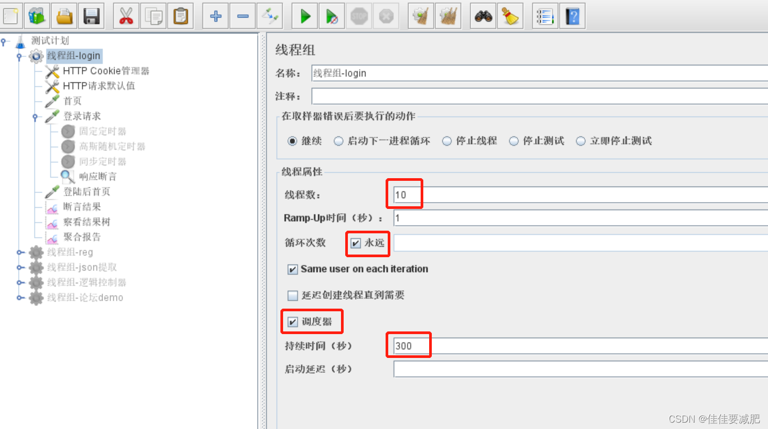Select the 测试计划 root item
Image resolution: width=768 pixels, height=429 pixels.
(x=50, y=41)
